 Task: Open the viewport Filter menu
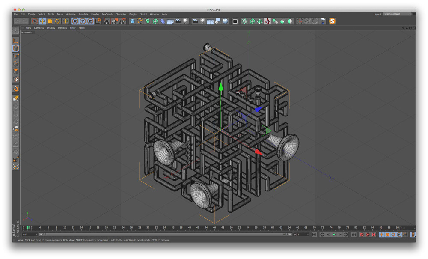tap(72, 28)
